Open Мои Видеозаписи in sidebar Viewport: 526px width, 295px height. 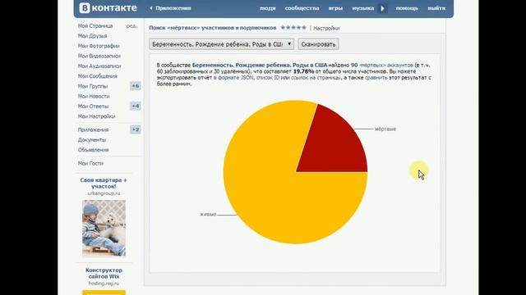[x=99, y=56]
